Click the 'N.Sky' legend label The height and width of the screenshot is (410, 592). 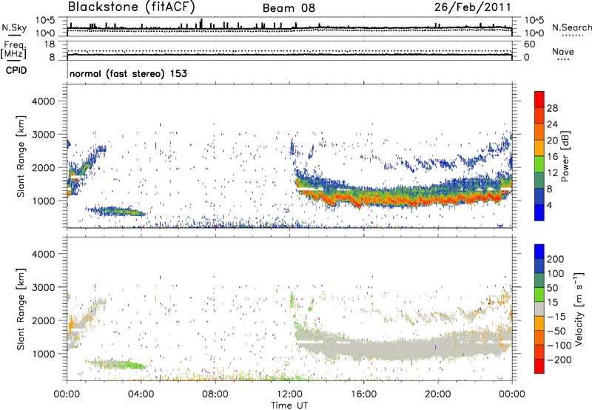coord(14,27)
